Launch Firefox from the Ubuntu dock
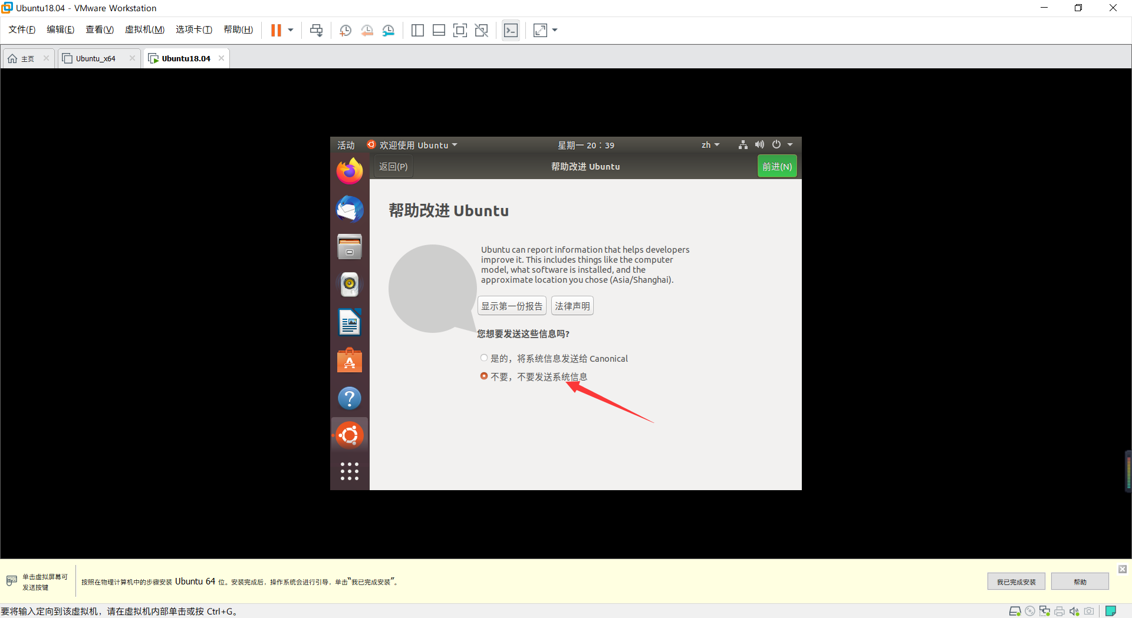The height and width of the screenshot is (618, 1132). coord(350,171)
